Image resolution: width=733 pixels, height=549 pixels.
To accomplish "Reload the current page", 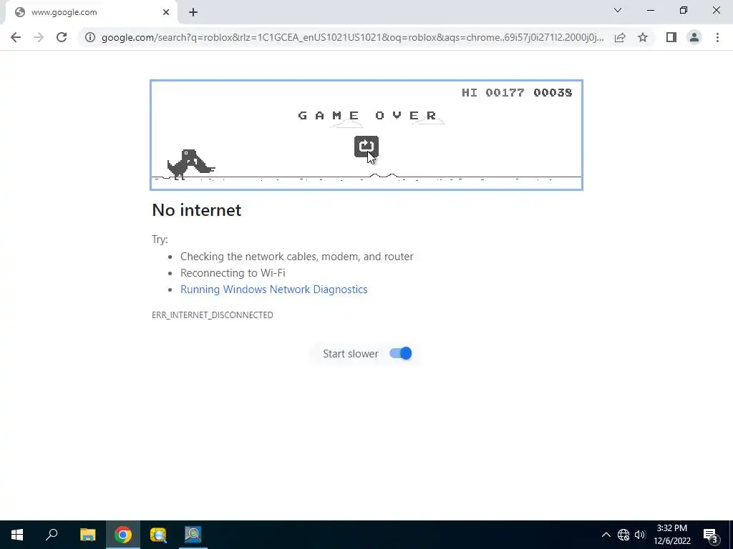I will click(x=62, y=37).
